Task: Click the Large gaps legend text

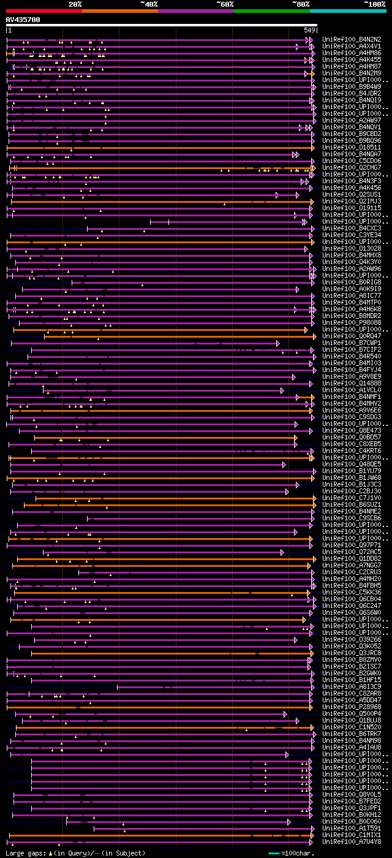Action: tap(75, 853)
